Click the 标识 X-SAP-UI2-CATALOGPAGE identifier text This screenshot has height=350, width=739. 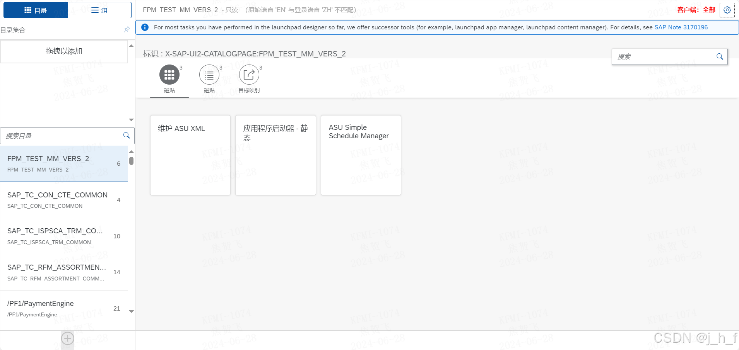coord(245,54)
